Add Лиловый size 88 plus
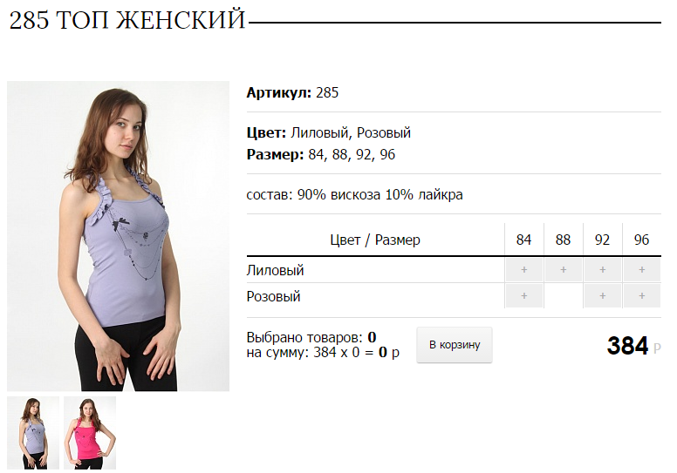 (563, 270)
